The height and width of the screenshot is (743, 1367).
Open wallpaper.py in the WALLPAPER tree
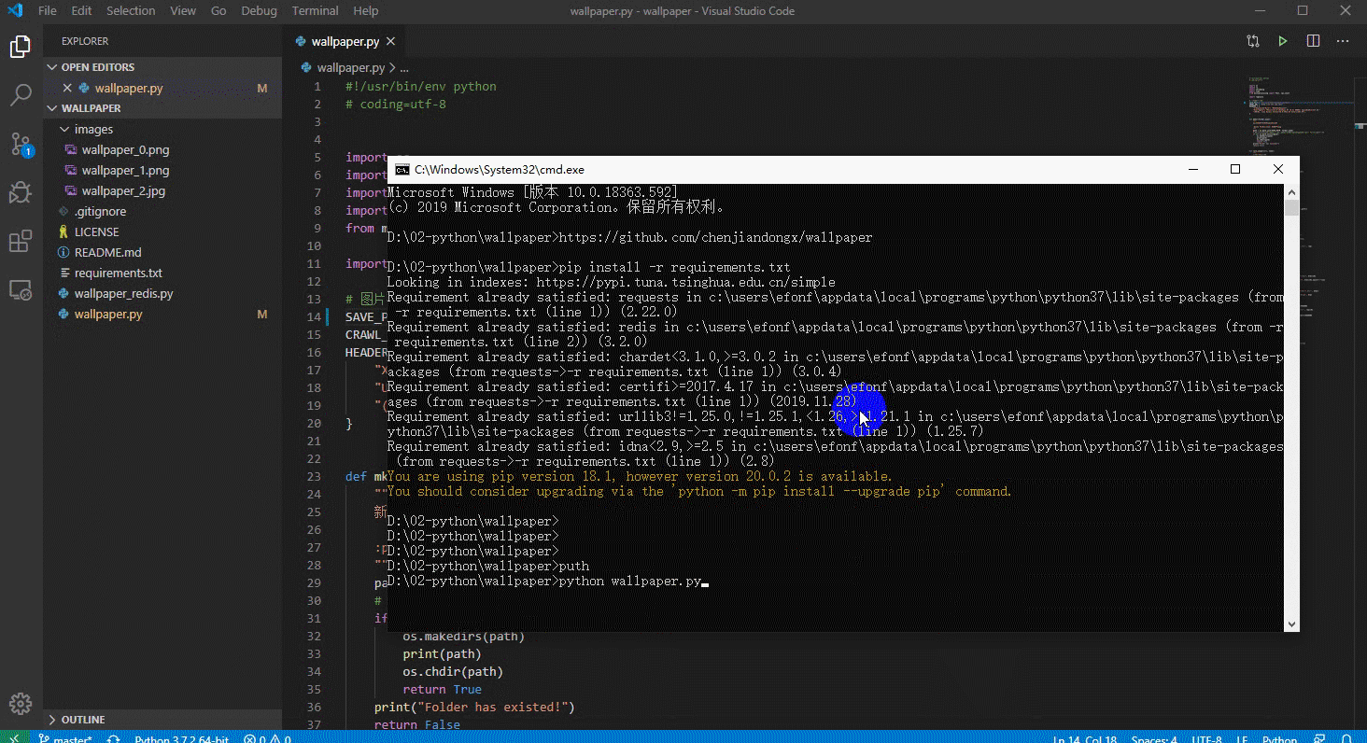coord(162,314)
